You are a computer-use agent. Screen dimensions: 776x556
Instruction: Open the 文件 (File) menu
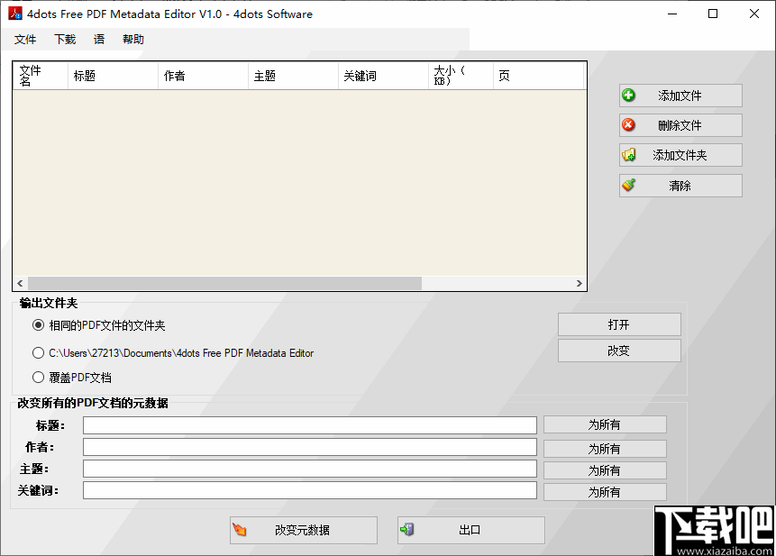pyautogui.click(x=25, y=39)
